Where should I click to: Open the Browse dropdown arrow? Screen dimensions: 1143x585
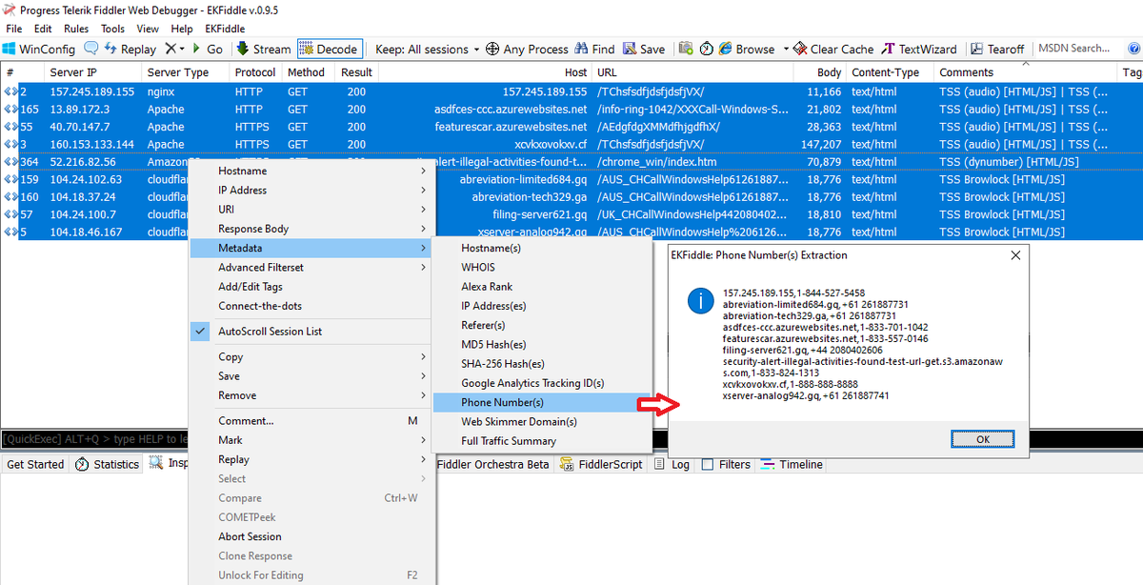click(x=786, y=49)
